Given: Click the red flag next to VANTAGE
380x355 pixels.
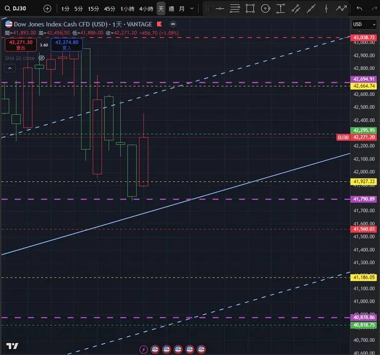Looking at the screenshot, I should pos(159,24).
